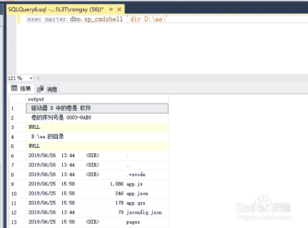Select the cell 卷的序列号是 0003-6AE8
The width and height of the screenshot is (308, 228).
tap(97, 118)
